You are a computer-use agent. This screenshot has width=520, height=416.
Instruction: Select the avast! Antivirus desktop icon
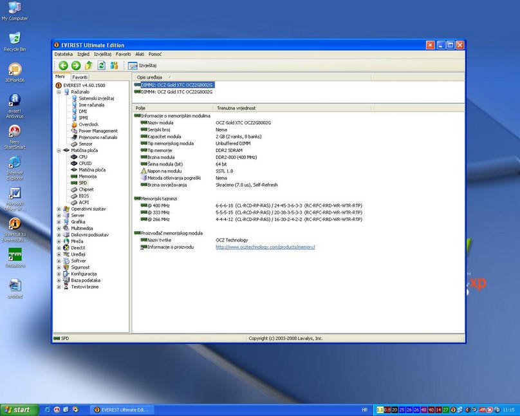[14, 101]
